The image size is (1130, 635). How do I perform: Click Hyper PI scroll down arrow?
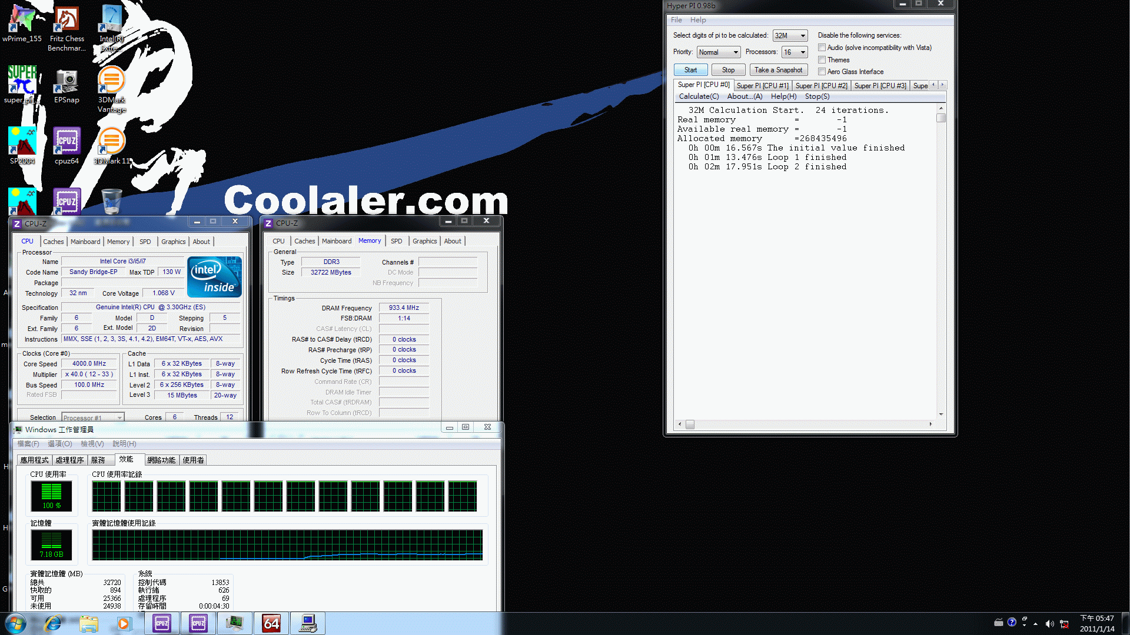941,415
